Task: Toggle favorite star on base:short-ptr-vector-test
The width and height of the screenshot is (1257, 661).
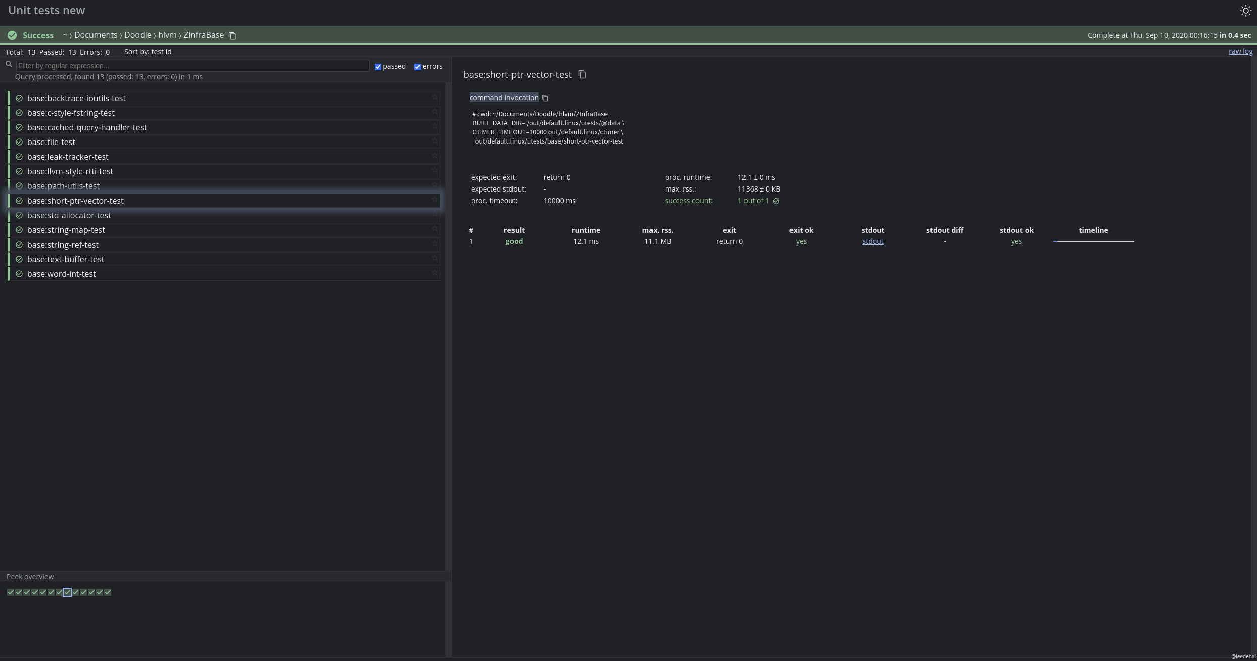Action: 434,200
